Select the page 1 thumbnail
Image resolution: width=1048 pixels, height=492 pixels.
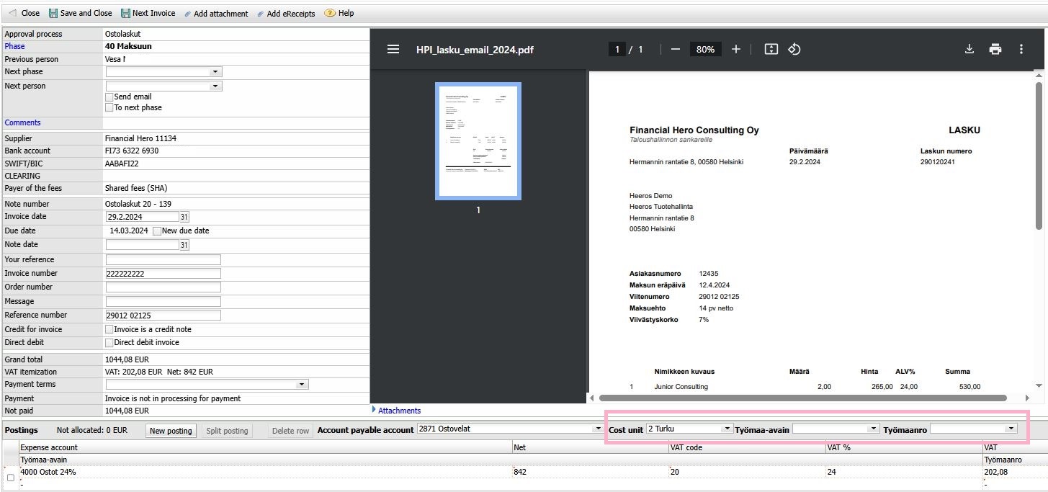(478, 141)
